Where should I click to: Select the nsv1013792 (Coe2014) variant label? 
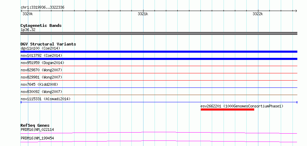(41, 55)
